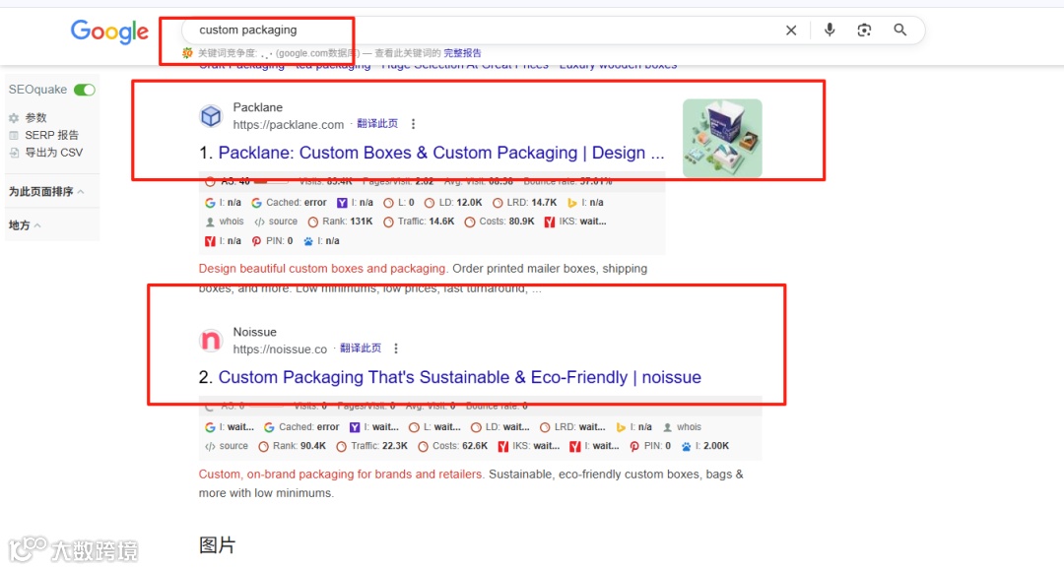Click Noissue Baidu I: 2.00K

click(705, 446)
